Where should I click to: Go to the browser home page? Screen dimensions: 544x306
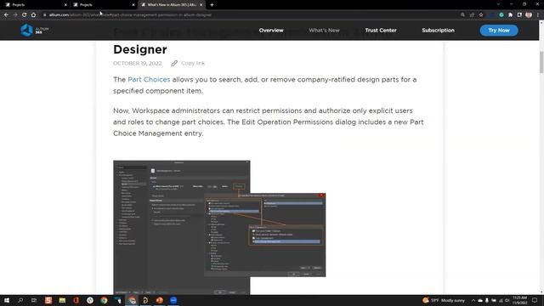coord(33,15)
